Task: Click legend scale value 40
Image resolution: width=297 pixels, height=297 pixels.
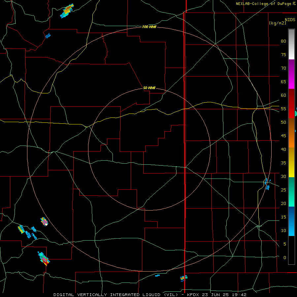Action: [x=283, y=149]
